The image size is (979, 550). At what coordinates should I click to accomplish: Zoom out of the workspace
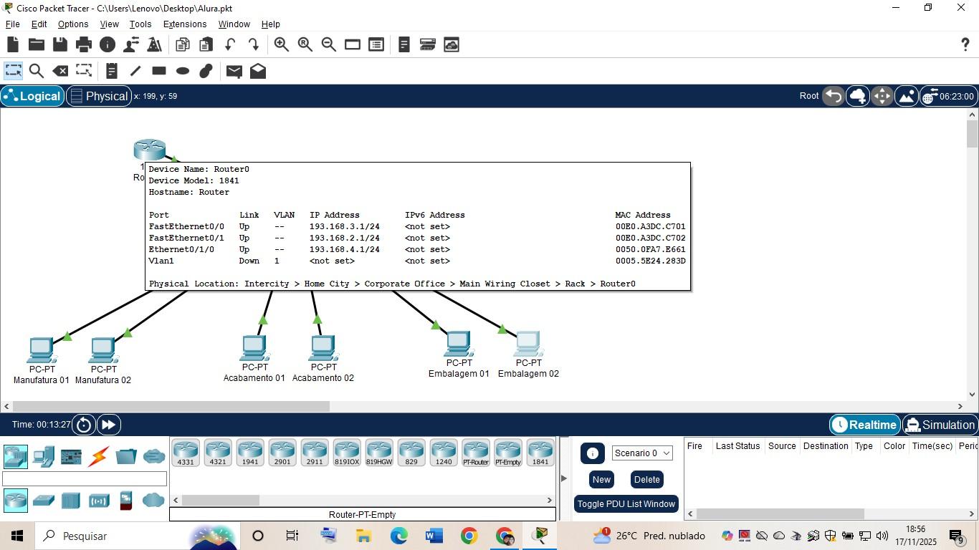point(329,44)
